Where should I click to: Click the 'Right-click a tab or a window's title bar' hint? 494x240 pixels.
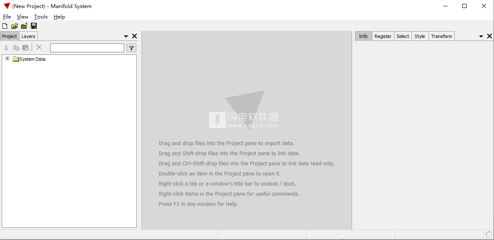pos(227,184)
